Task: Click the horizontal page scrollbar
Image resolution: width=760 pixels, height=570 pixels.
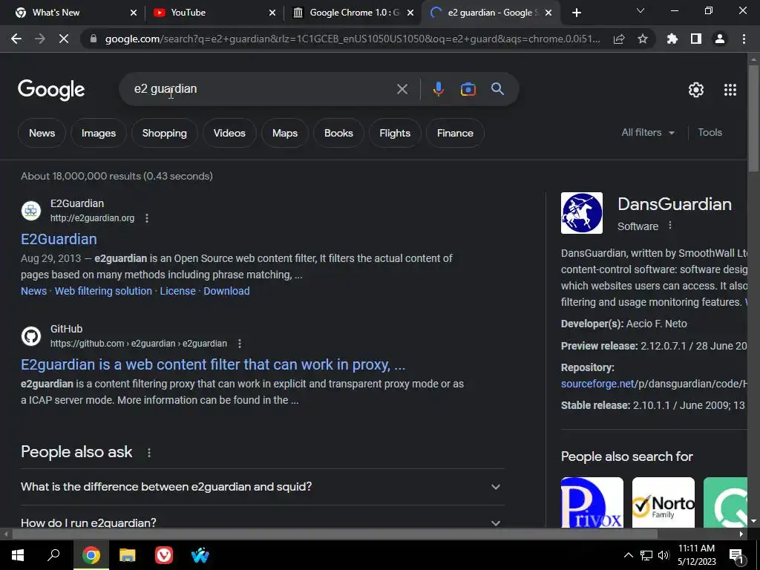Action: click(x=335, y=534)
